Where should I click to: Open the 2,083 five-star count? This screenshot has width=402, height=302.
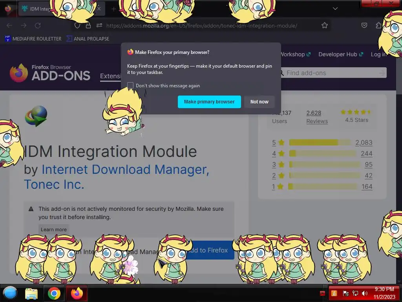364,142
